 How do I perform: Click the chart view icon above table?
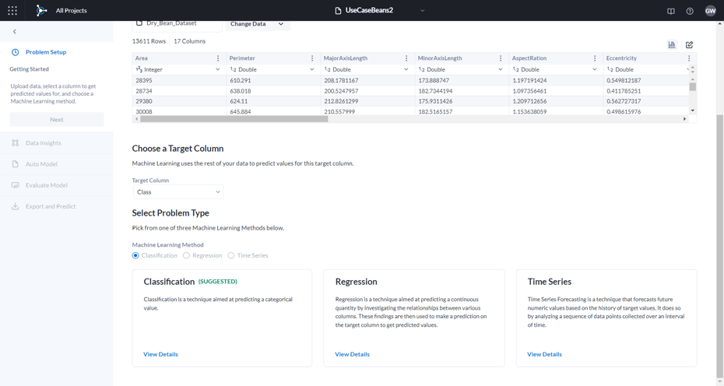(672, 45)
